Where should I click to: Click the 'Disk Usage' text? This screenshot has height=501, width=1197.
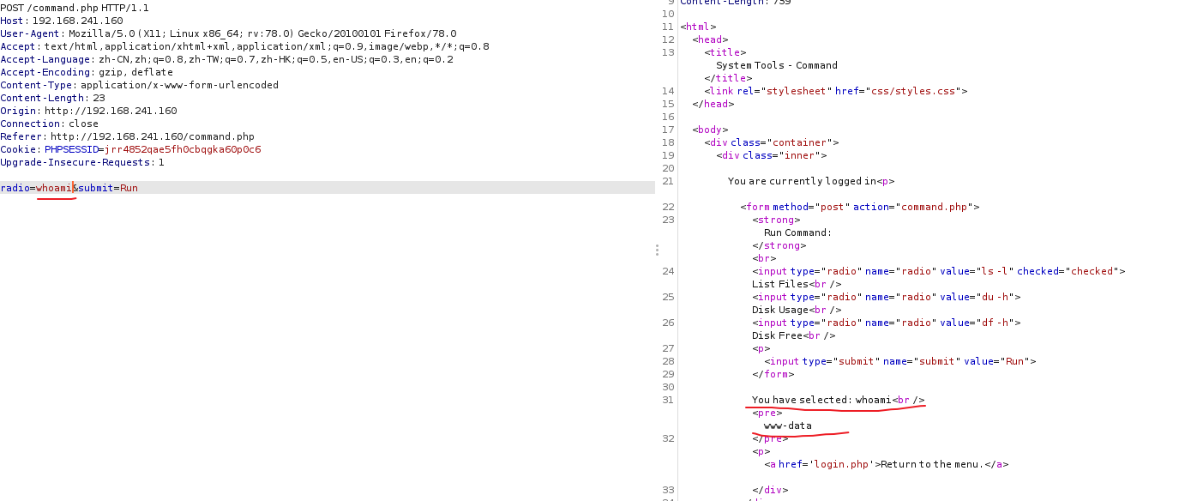click(780, 310)
